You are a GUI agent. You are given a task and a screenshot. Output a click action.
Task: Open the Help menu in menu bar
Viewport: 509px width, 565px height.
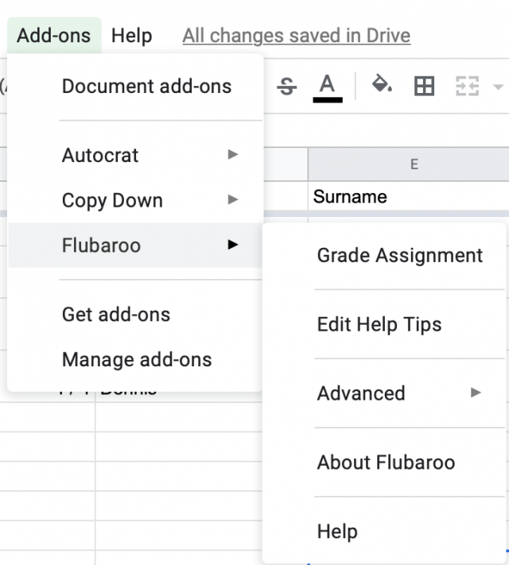tap(132, 35)
